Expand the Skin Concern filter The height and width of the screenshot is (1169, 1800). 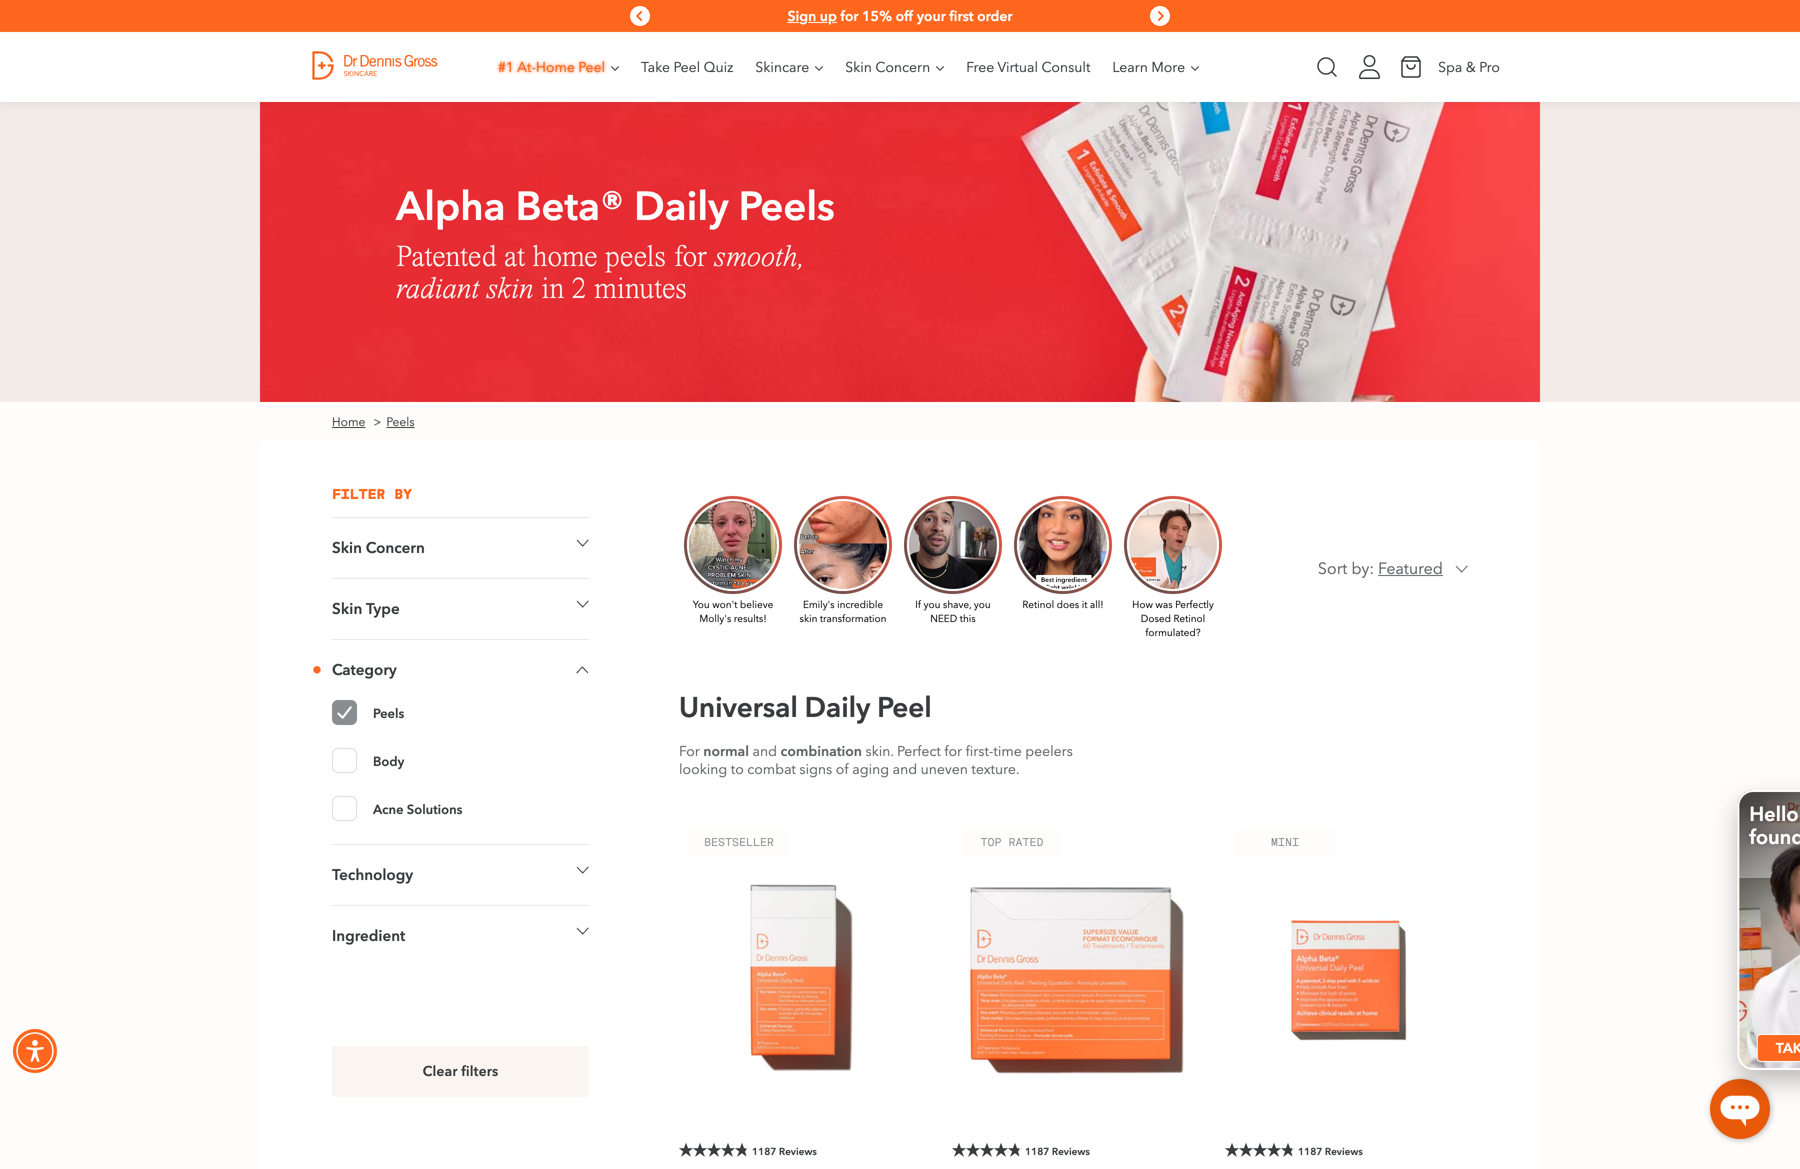pyautogui.click(x=460, y=547)
